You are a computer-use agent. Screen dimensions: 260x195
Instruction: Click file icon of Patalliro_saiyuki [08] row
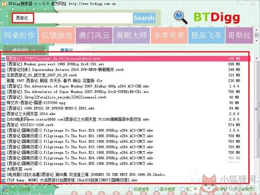pyautogui.click(x=3, y=97)
